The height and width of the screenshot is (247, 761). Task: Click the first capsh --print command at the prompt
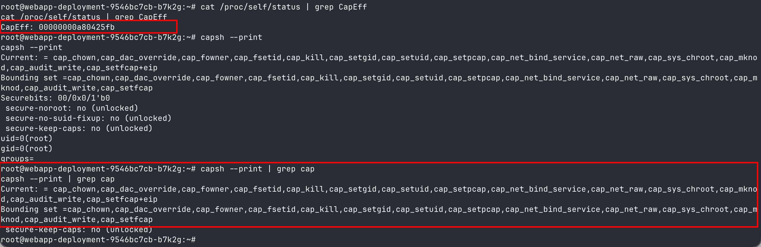(x=231, y=37)
